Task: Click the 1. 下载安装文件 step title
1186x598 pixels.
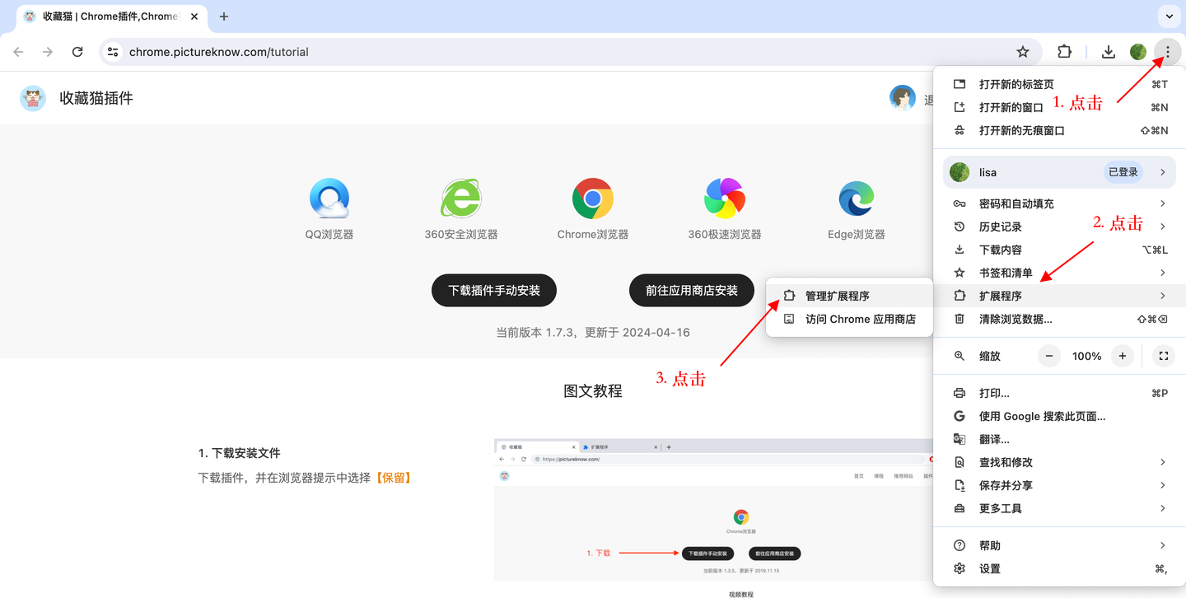Action: [x=239, y=453]
